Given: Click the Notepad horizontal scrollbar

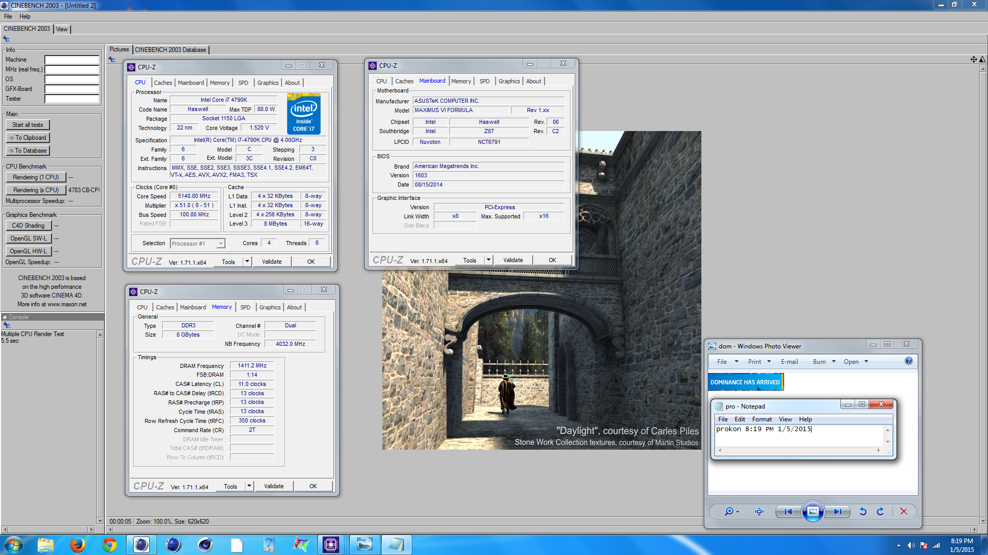Looking at the screenshot, I should pos(799,450).
